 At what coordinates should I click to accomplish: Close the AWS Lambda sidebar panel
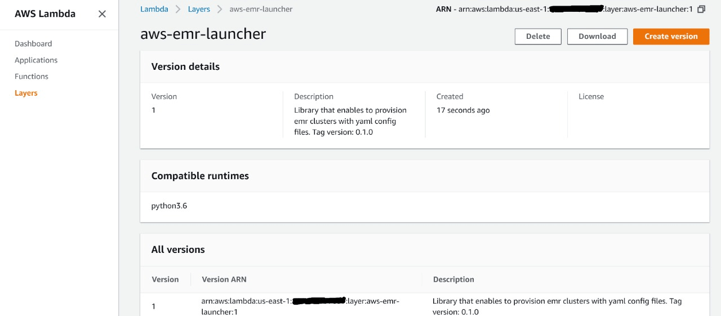[x=102, y=14]
